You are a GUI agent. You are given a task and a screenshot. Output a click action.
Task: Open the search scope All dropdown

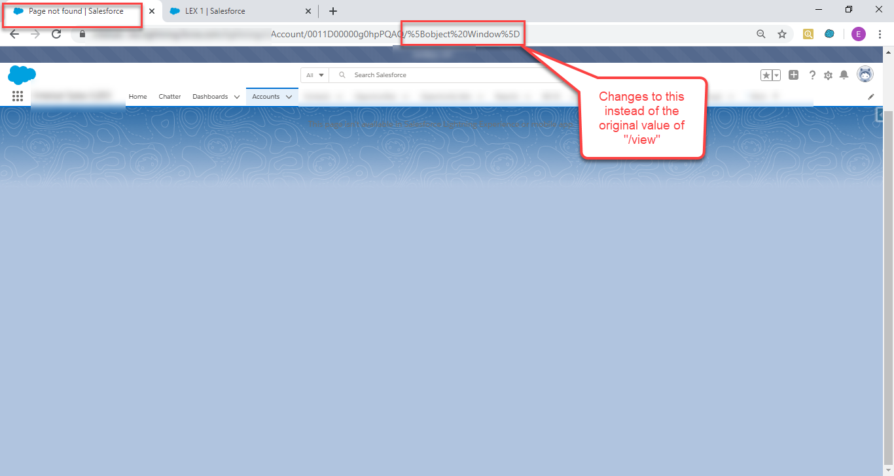point(314,75)
